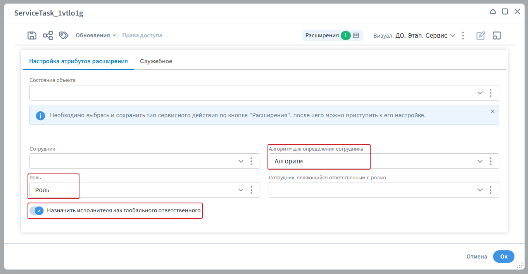Image resolution: width=528 pixels, height=274 pixels.
Task: Click the save diskette icon
Action: click(x=32, y=35)
